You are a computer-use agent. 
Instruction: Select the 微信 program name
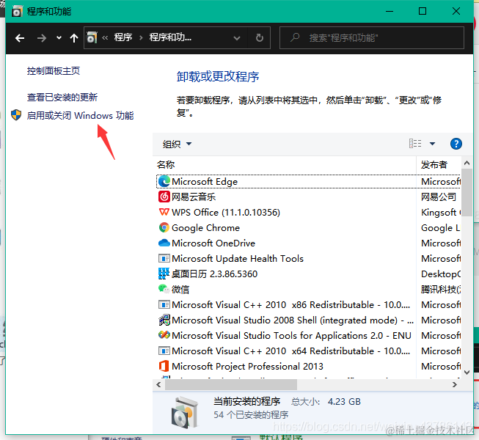click(x=180, y=290)
